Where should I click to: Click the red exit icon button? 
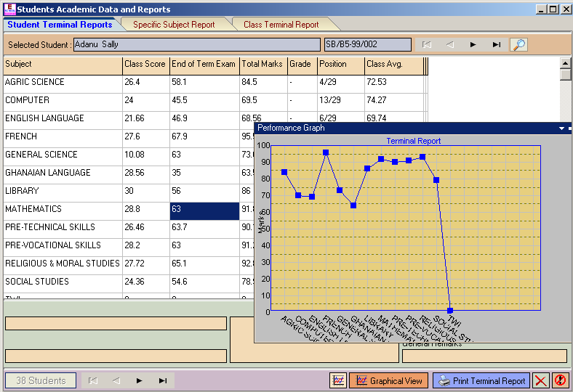click(560, 380)
